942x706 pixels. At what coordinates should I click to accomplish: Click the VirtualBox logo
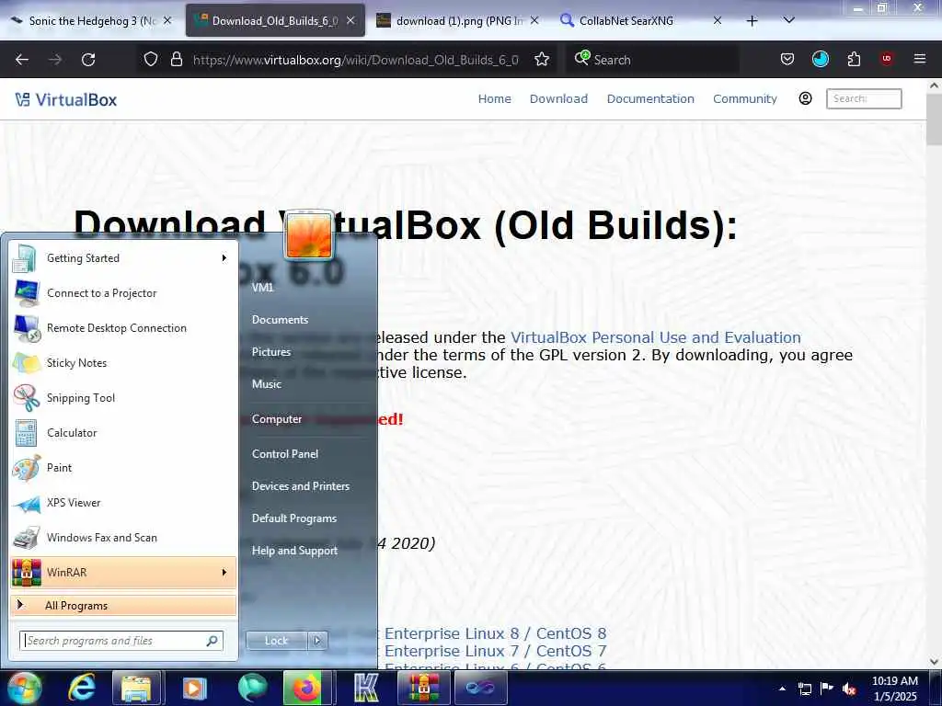pos(66,99)
